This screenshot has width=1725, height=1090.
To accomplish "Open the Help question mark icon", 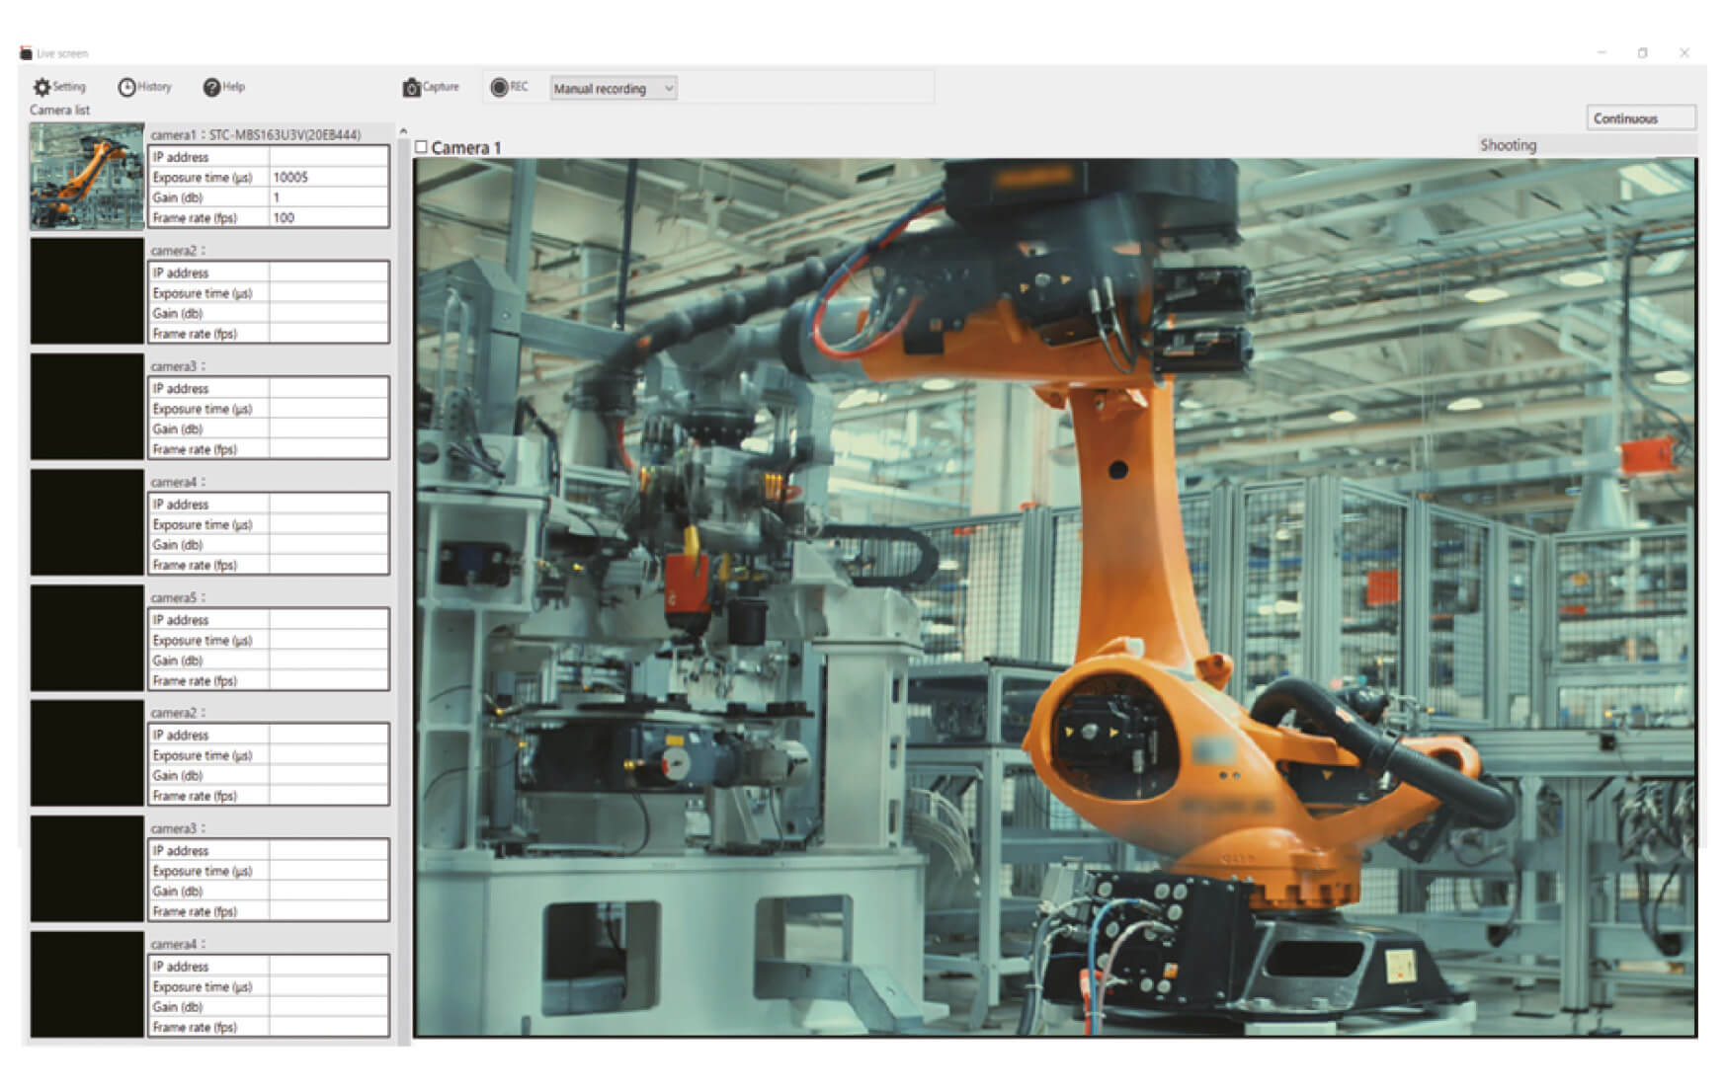I will (211, 87).
